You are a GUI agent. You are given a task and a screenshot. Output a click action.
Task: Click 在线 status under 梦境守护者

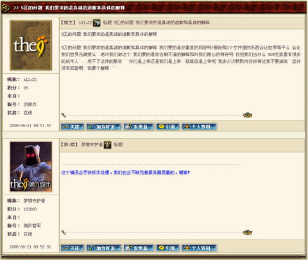coord(28,234)
